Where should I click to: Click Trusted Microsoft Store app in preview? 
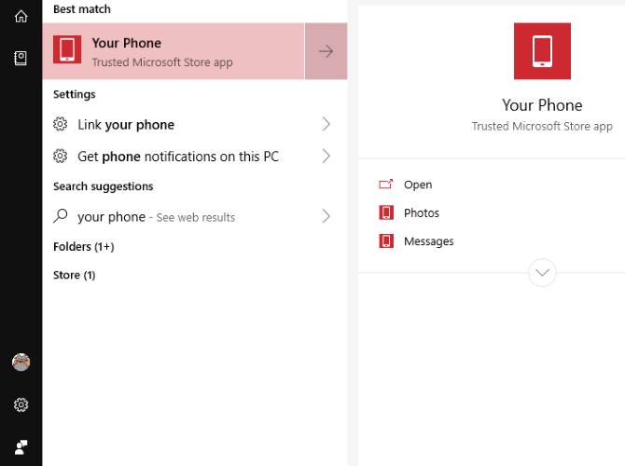click(x=542, y=126)
